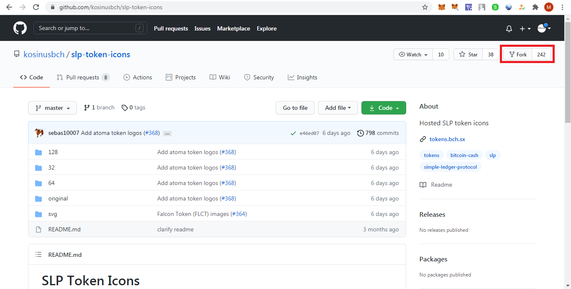Open the 32 folder
Image resolution: width=571 pixels, height=289 pixels.
pos(51,167)
